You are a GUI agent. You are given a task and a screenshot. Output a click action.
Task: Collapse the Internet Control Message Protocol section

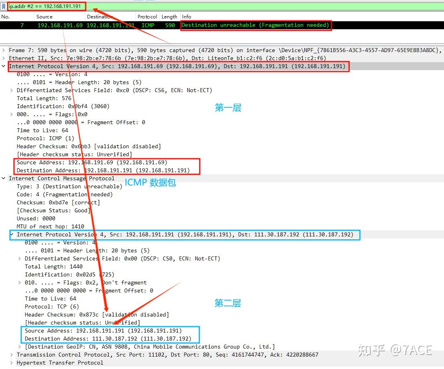[x=4, y=178]
